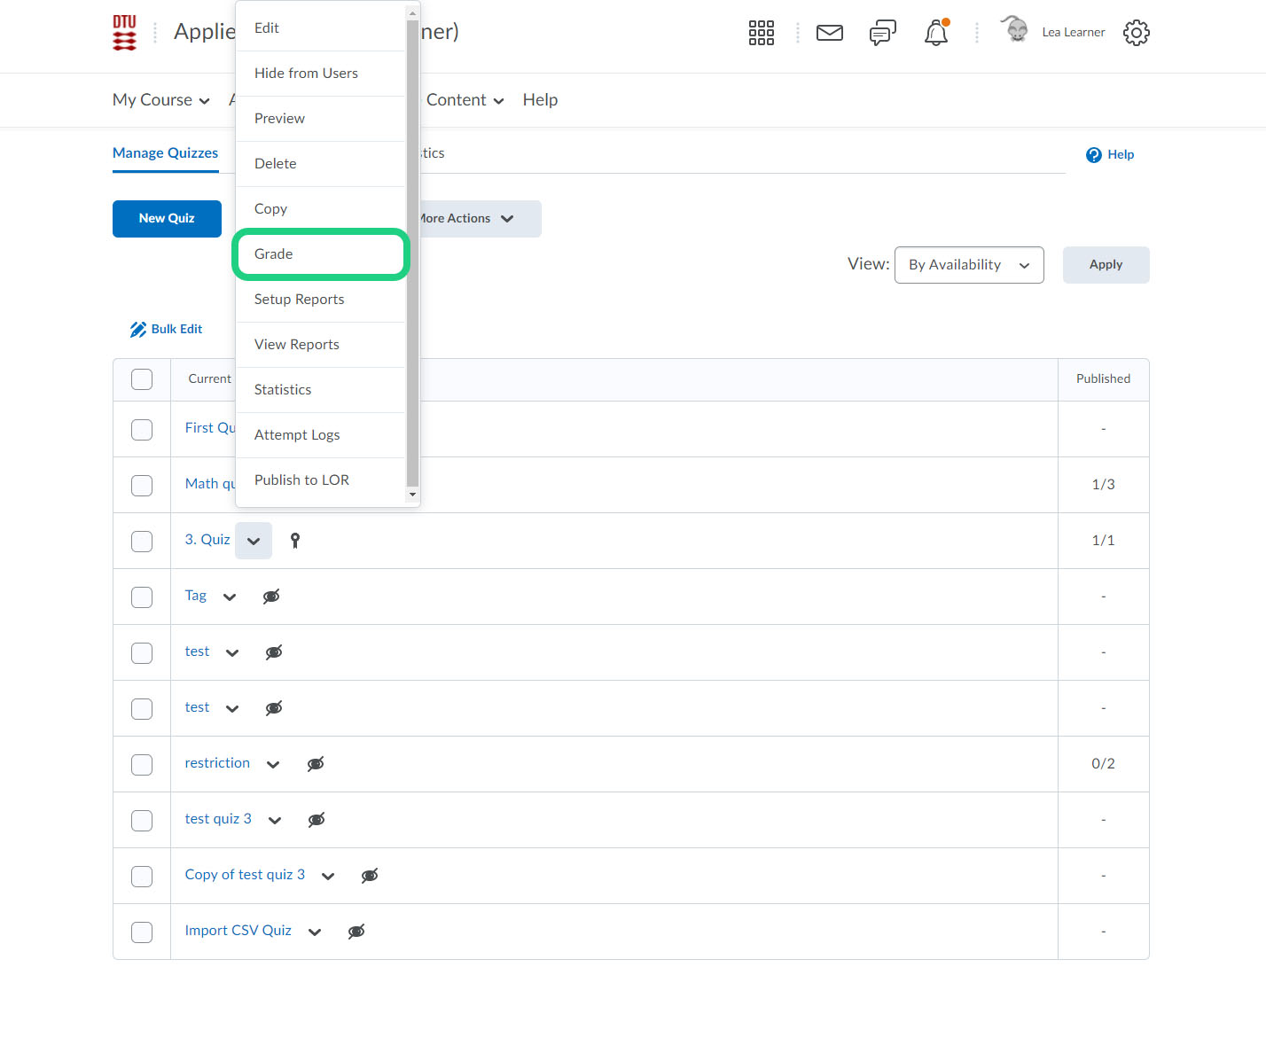Click the DTU logo

pos(124,33)
